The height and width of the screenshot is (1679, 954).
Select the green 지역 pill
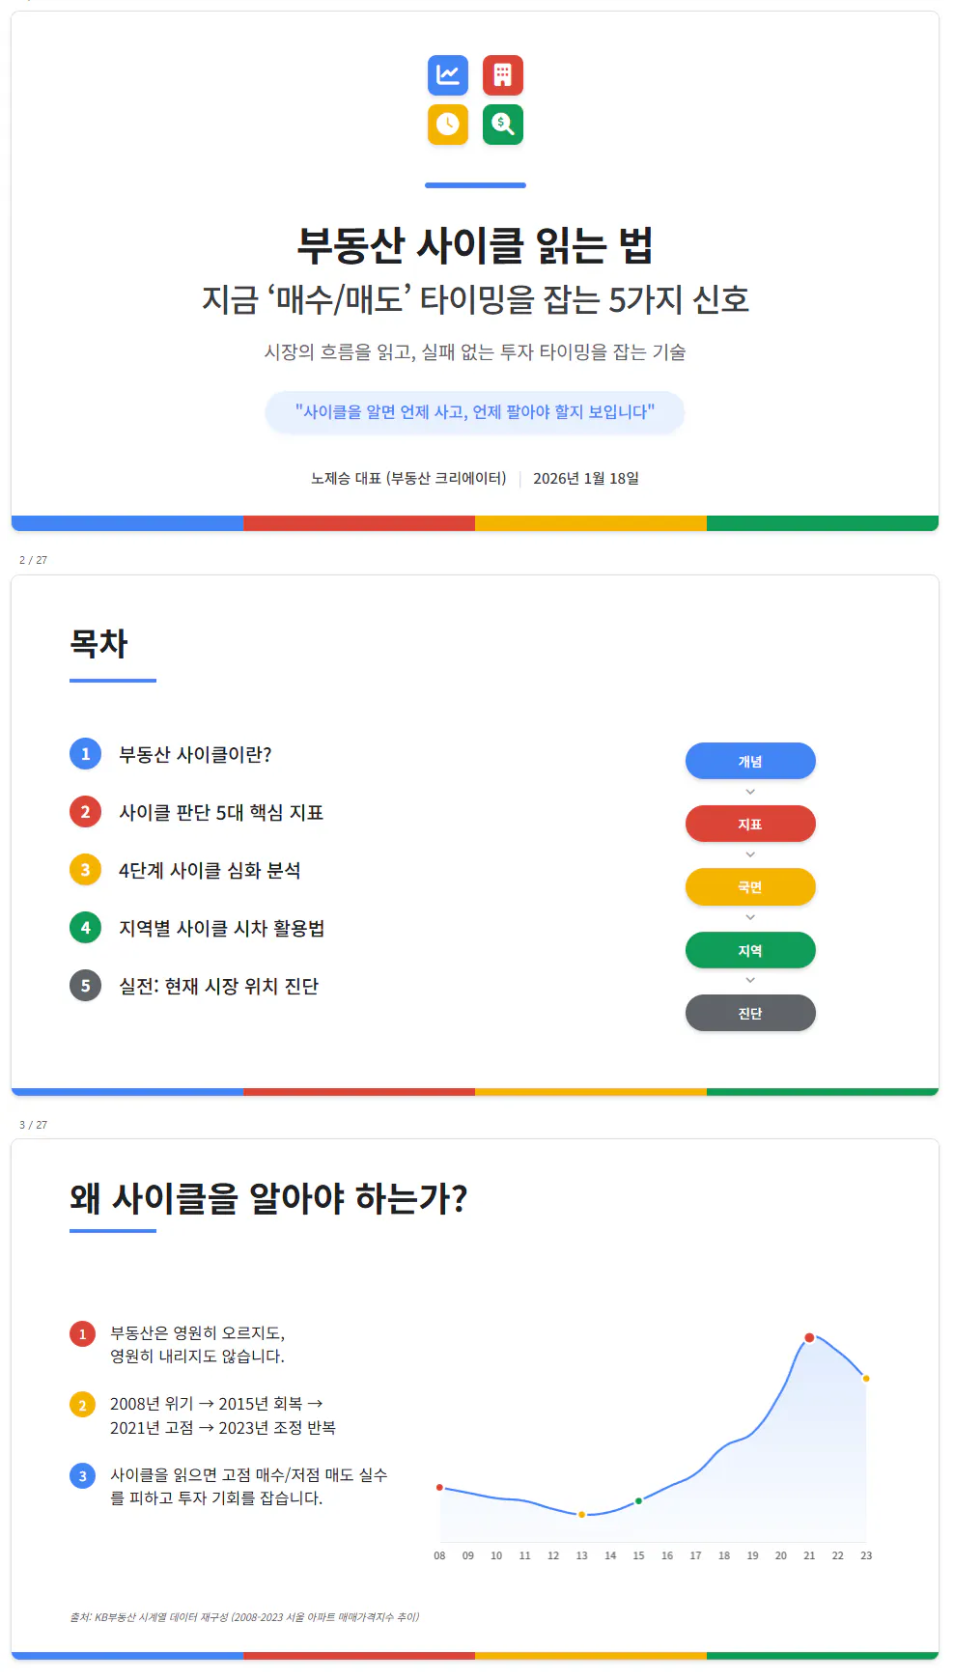[x=750, y=950]
